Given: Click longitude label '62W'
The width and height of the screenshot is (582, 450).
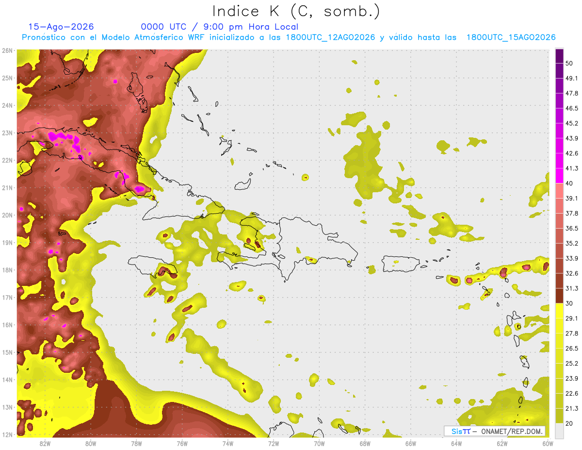Looking at the screenshot, I should 502,443.
